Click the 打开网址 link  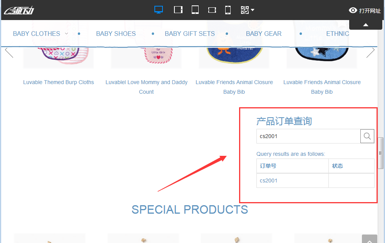[x=370, y=10]
